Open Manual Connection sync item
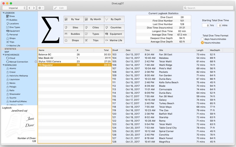The width and height of the screenshot is (236, 147). pyautogui.click(x=18, y=62)
